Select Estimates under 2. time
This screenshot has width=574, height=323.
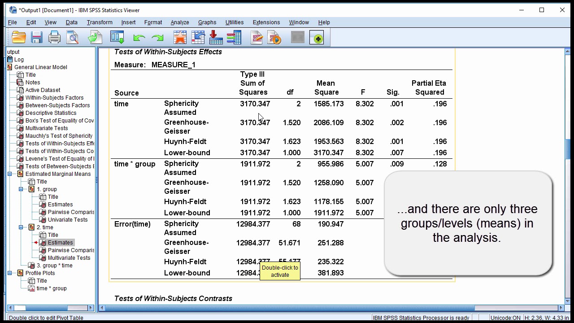pyautogui.click(x=60, y=242)
